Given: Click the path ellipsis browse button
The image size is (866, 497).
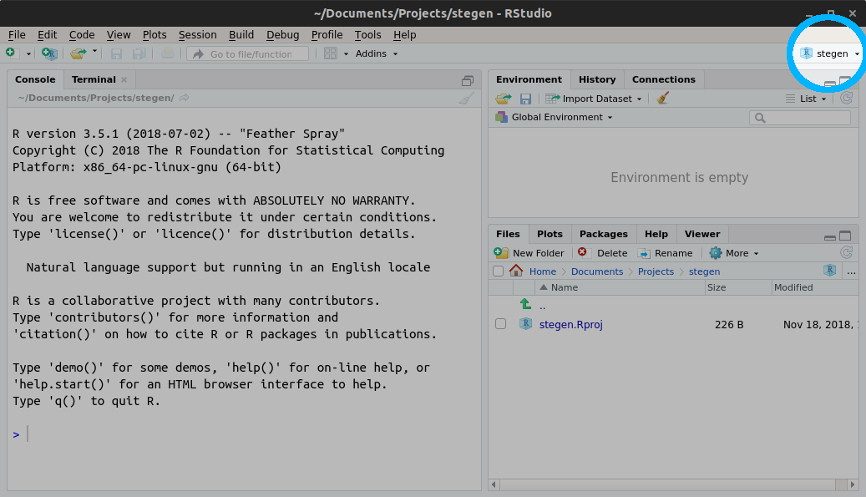Looking at the screenshot, I should [x=851, y=271].
